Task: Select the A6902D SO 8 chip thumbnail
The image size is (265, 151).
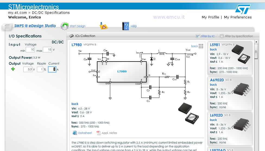Action: 241,89
